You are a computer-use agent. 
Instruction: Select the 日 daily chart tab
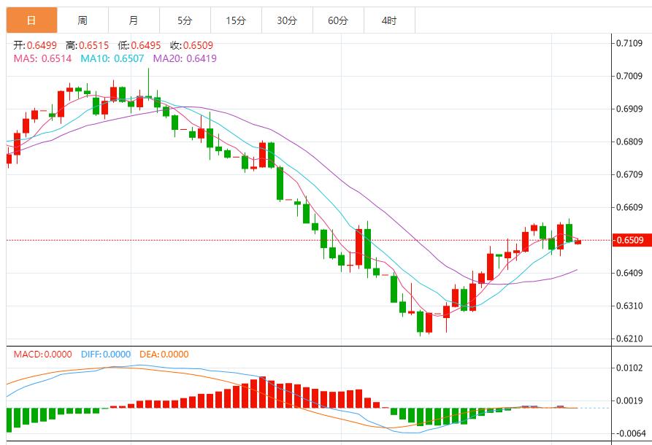pyautogui.click(x=31, y=20)
